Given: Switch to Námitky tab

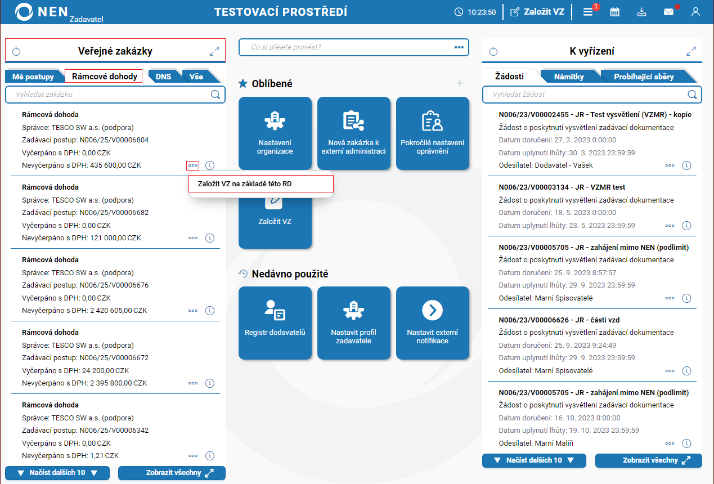Looking at the screenshot, I should [x=569, y=77].
